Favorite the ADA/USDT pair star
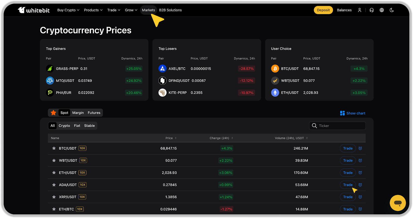Screen dimensions: 413x218 tap(54, 185)
